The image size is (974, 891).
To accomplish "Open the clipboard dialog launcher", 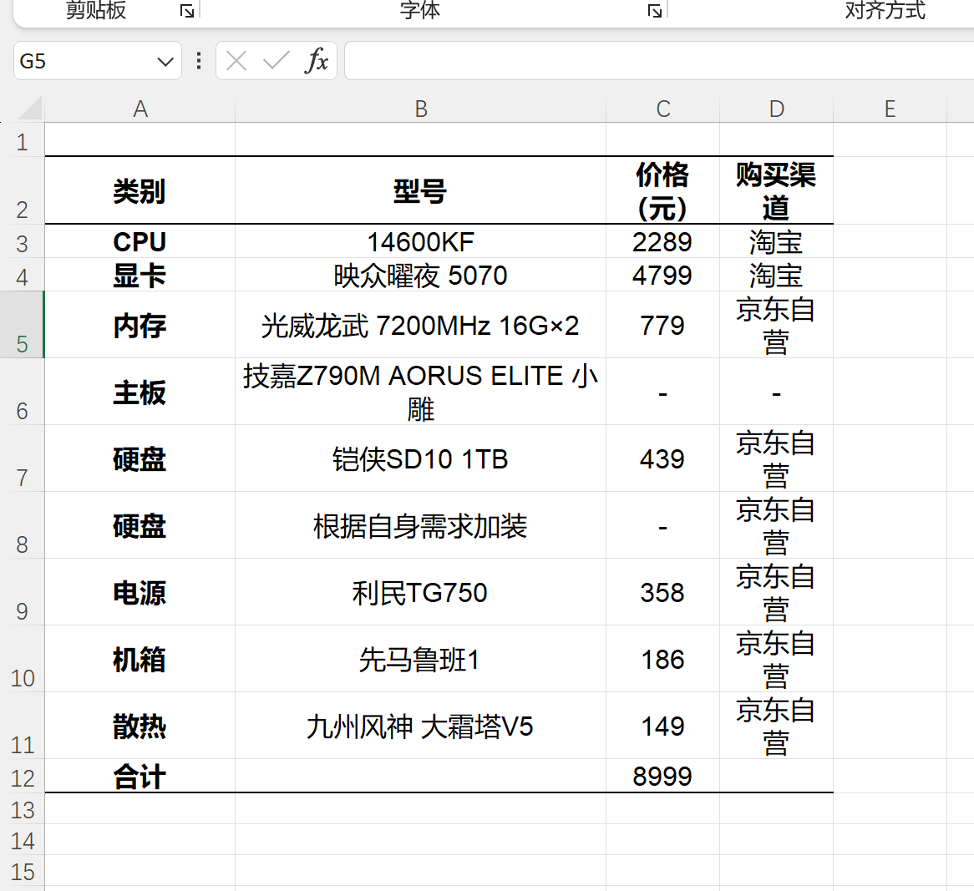I will [x=187, y=11].
